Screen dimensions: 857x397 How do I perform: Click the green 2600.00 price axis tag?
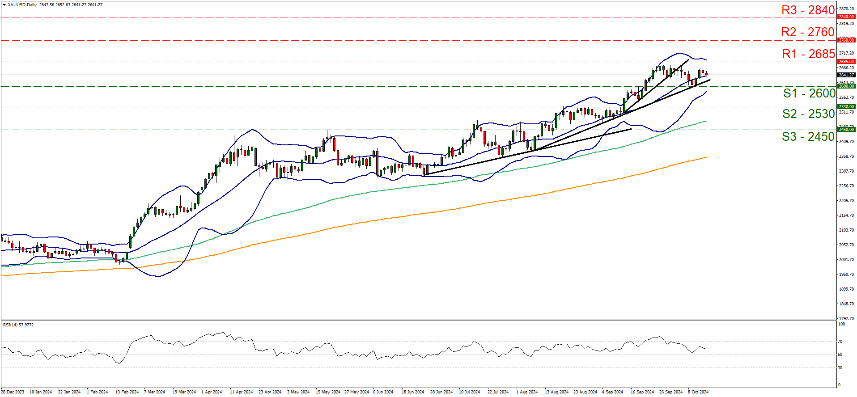[x=846, y=86]
